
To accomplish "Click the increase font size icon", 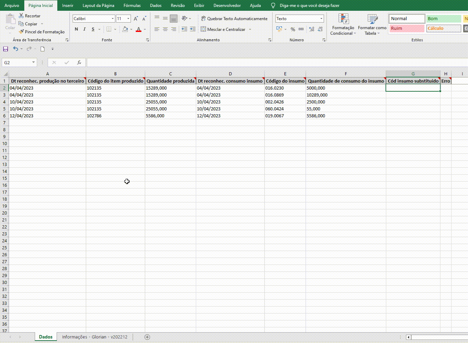I will [136, 19].
